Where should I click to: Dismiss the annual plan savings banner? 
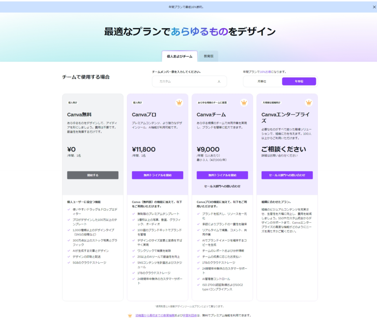374,7
